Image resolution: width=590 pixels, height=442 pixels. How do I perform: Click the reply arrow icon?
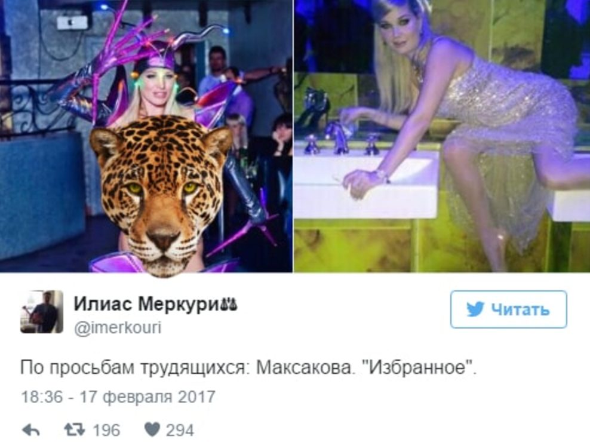point(31,430)
